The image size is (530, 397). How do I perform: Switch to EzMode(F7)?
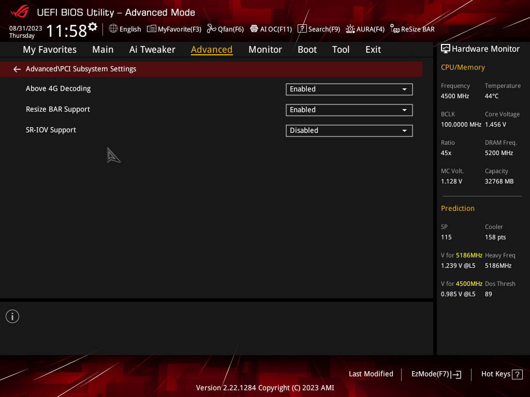tap(436, 374)
